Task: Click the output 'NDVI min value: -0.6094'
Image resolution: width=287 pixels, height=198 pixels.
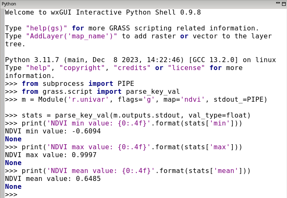Action: click(x=53, y=131)
